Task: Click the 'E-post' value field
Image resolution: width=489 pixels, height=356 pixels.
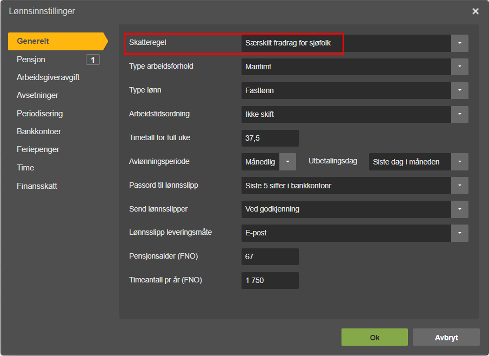Action: [346, 233]
